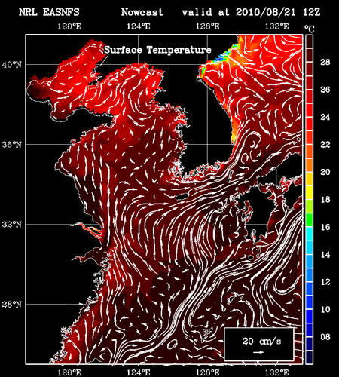Click the valid date 2010/08/21 12Z

(x=278, y=12)
